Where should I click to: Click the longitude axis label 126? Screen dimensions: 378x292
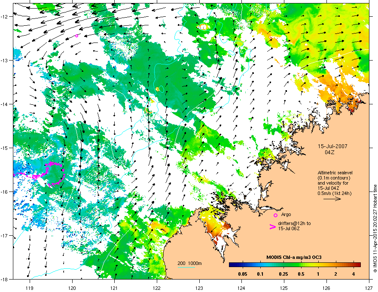(326, 288)
